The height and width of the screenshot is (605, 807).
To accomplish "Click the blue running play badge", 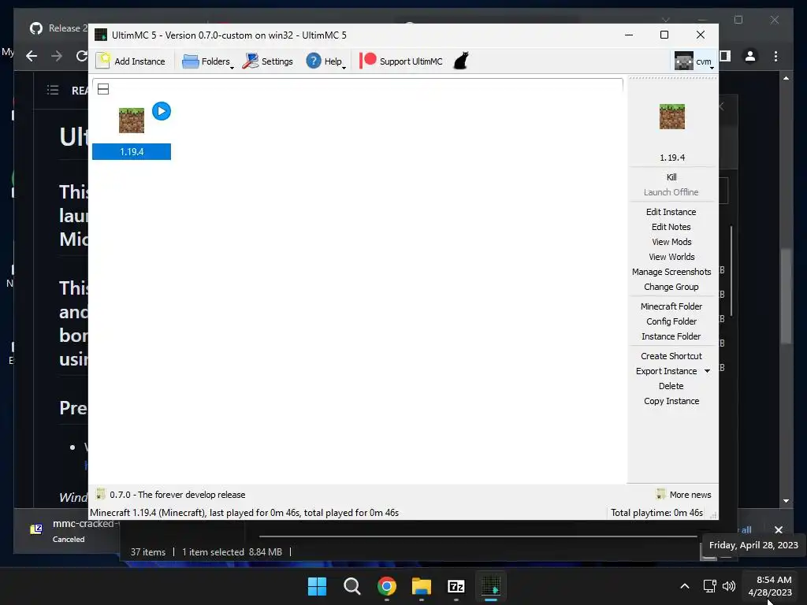I will [162, 111].
